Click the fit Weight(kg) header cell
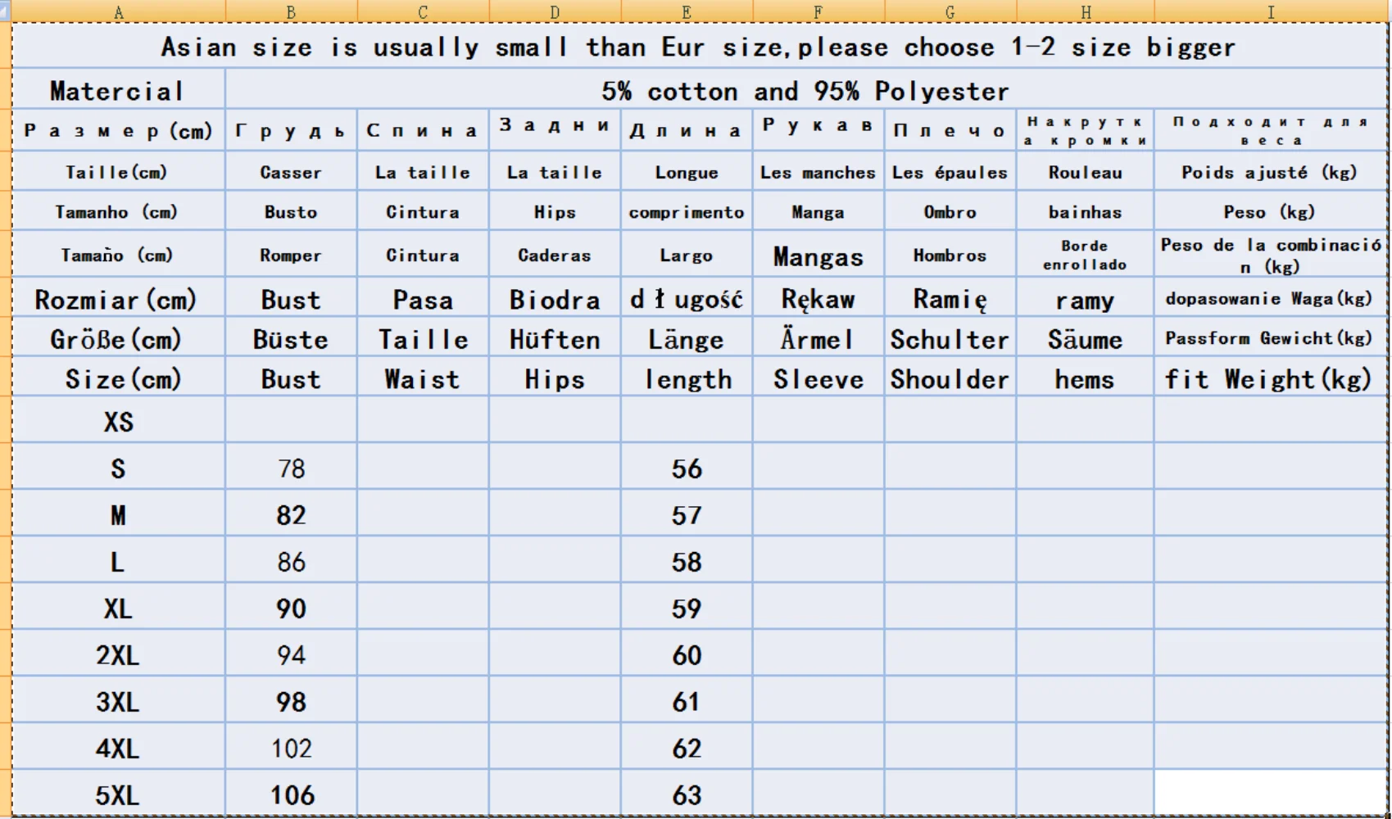This screenshot has height=819, width=1392. 1269,378
